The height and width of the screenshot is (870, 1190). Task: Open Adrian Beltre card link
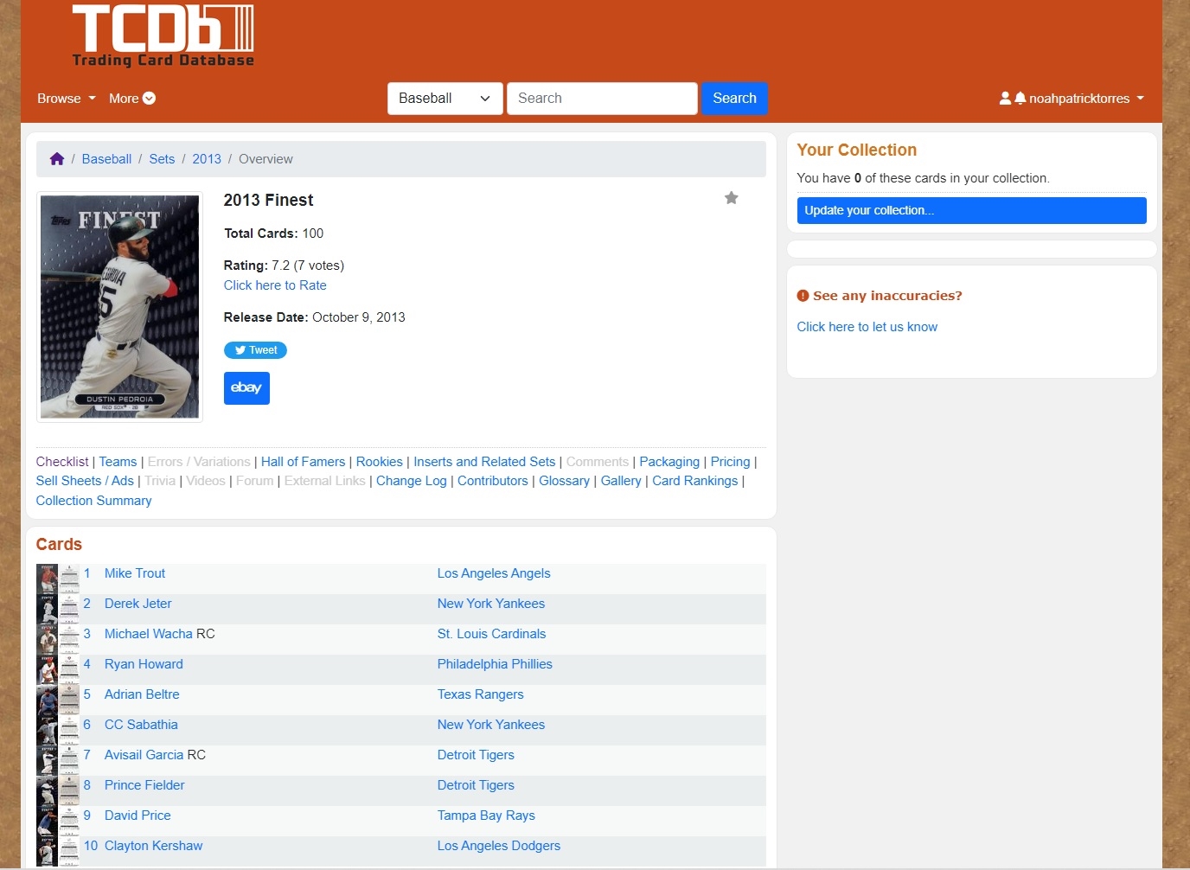[142, 694]
